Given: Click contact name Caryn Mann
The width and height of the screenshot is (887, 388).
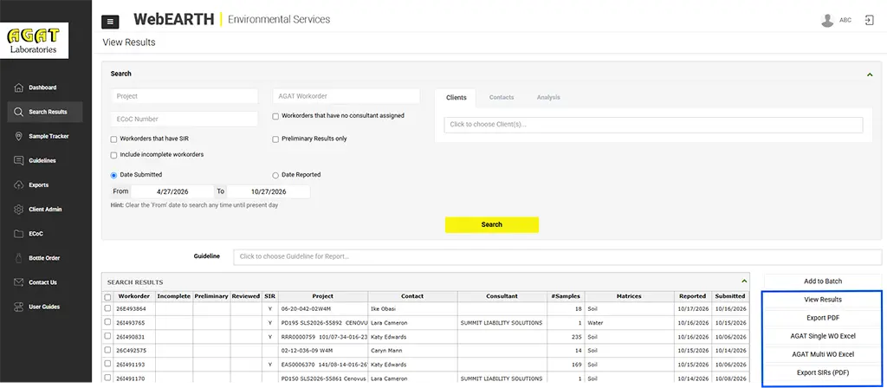Looking at the screenshot, I should [x=386, y=351].
